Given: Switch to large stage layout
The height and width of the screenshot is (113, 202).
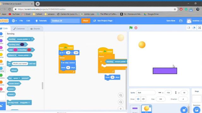Looking at the screenshot, I should click(194, 28).
